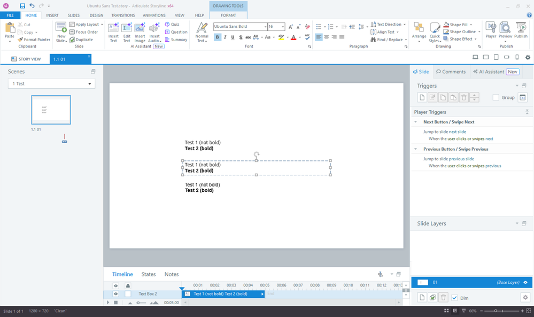
Task: Open the Notes panel tab
Action: [x=171, y=274]
